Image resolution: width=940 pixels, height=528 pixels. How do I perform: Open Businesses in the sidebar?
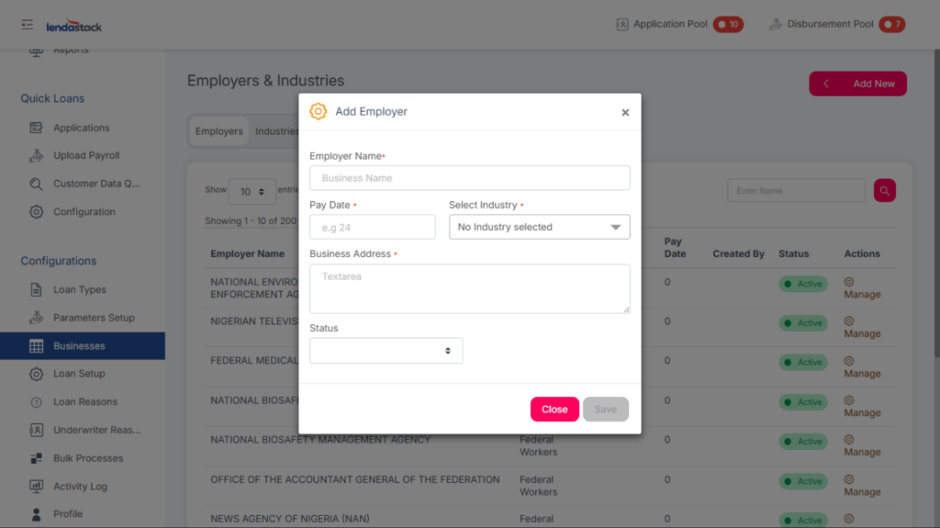[79, 346]
